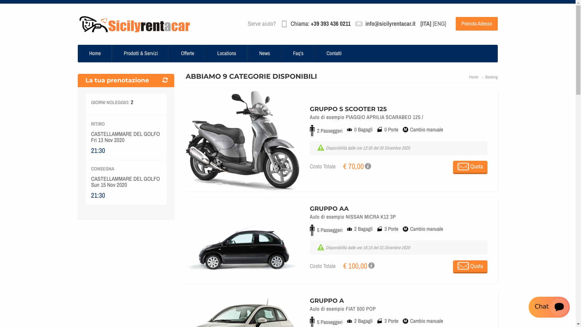Click the € 70,00 total price
581x327 pixels.
pos(353,166)
